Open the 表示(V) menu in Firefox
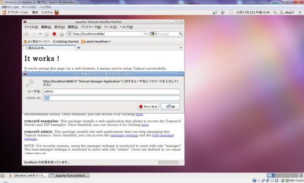This screenshot has height=183, width=304. pos(59,27)
